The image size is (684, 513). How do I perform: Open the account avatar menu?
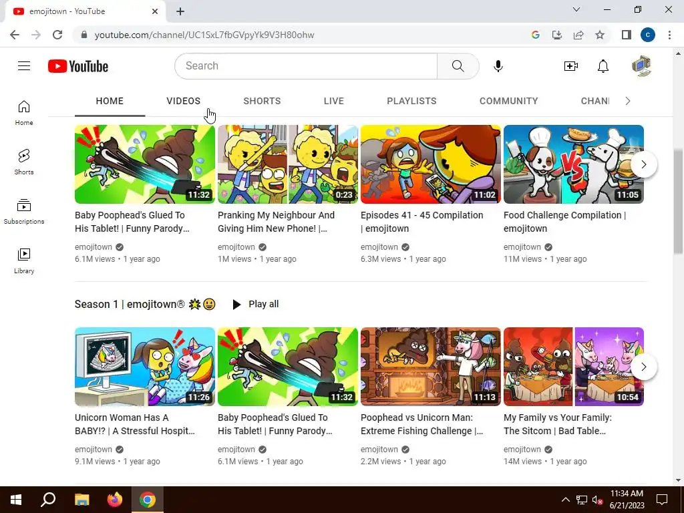(641, 66)
